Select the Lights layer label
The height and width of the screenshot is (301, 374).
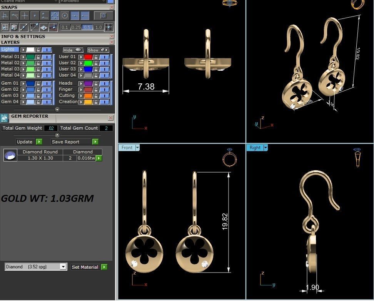pyautogui.click(x=10, y=49)
